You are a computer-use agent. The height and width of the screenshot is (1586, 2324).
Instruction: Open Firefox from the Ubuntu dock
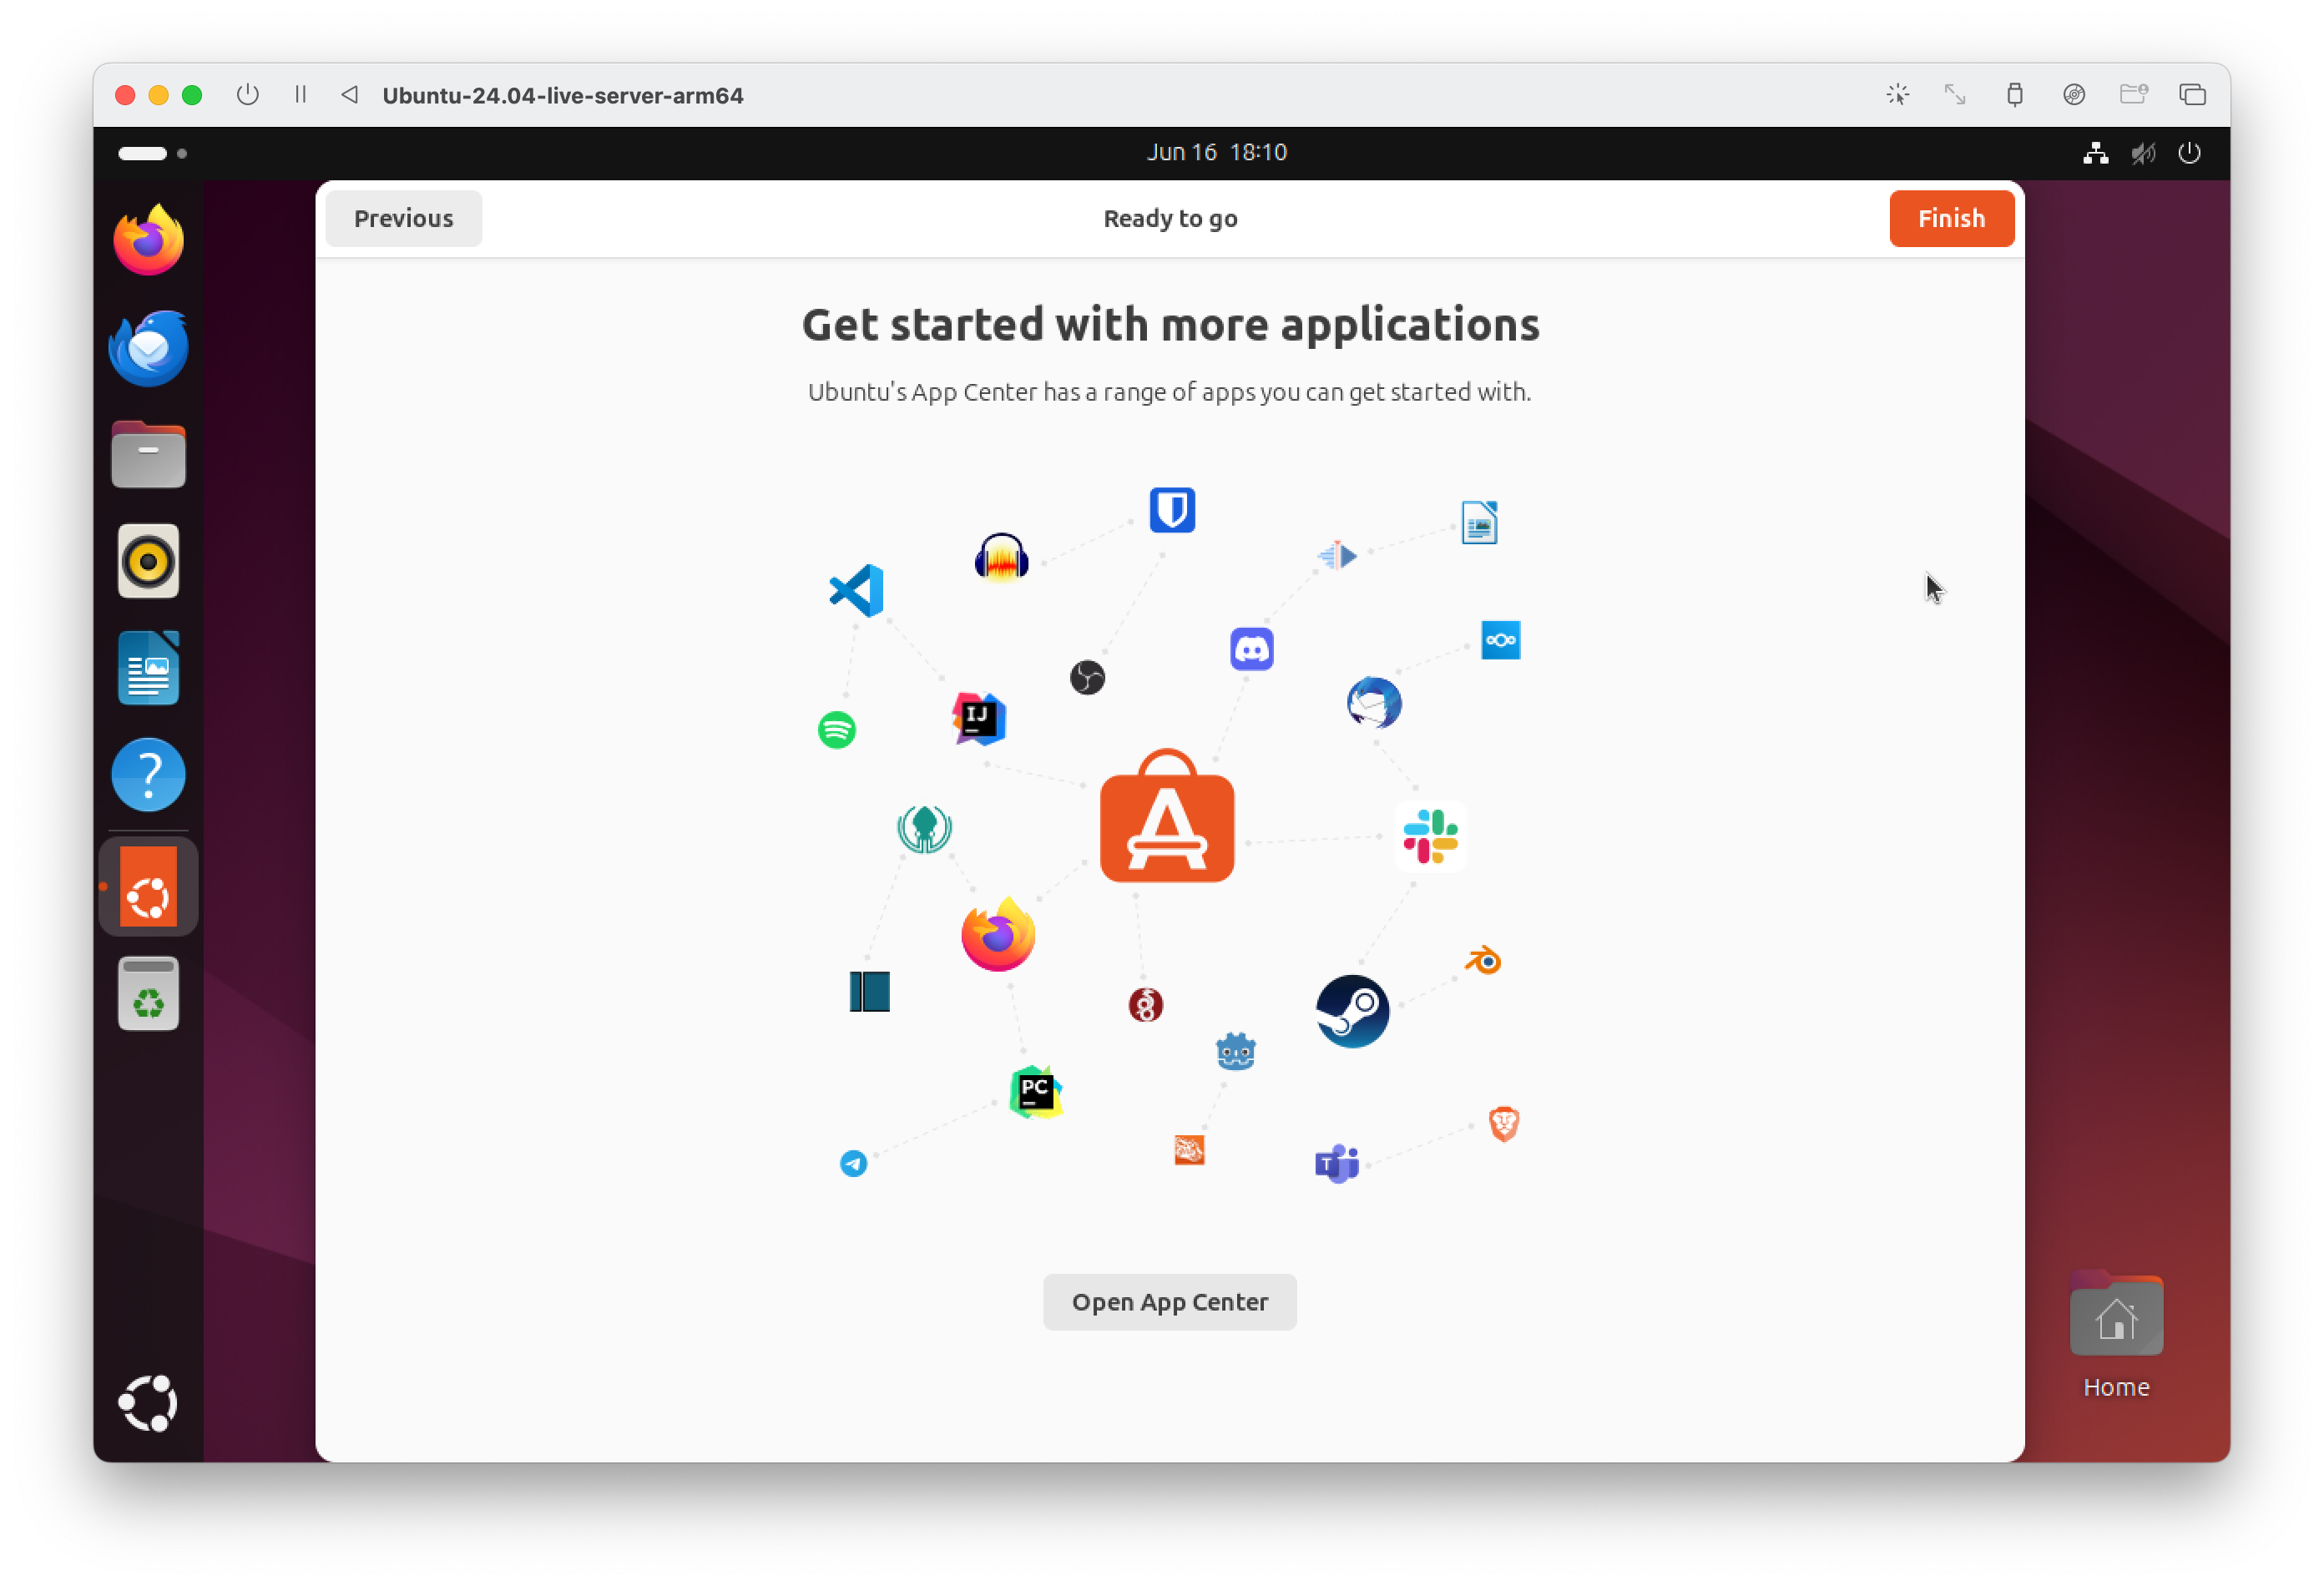pos(148,240)
